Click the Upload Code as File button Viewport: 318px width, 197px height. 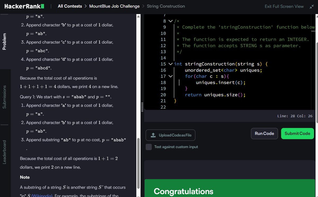(x=170, y=135)
